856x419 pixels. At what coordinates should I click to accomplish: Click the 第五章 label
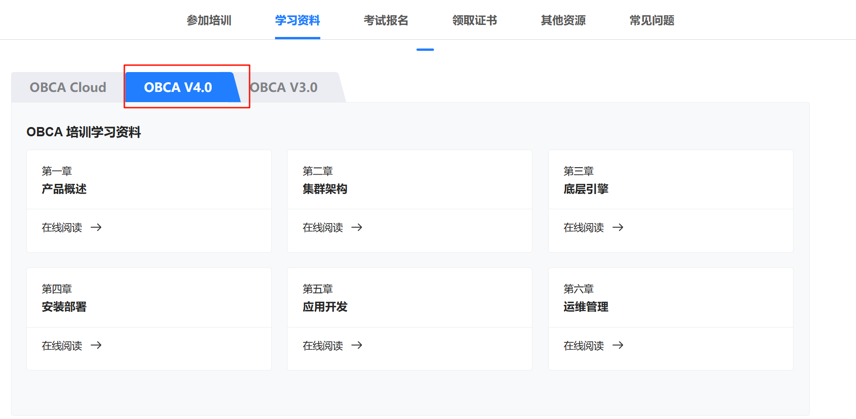tap(318, 289)
